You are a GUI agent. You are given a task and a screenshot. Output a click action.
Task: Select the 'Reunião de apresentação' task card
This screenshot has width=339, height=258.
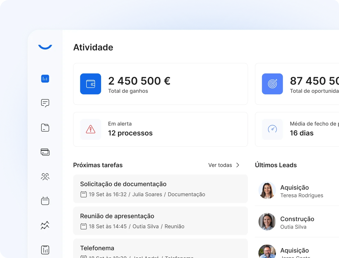pos(160,221)
